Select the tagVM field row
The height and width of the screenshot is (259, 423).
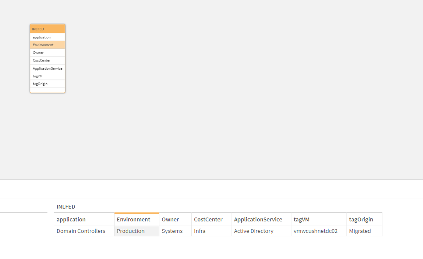tap(47, 76)
